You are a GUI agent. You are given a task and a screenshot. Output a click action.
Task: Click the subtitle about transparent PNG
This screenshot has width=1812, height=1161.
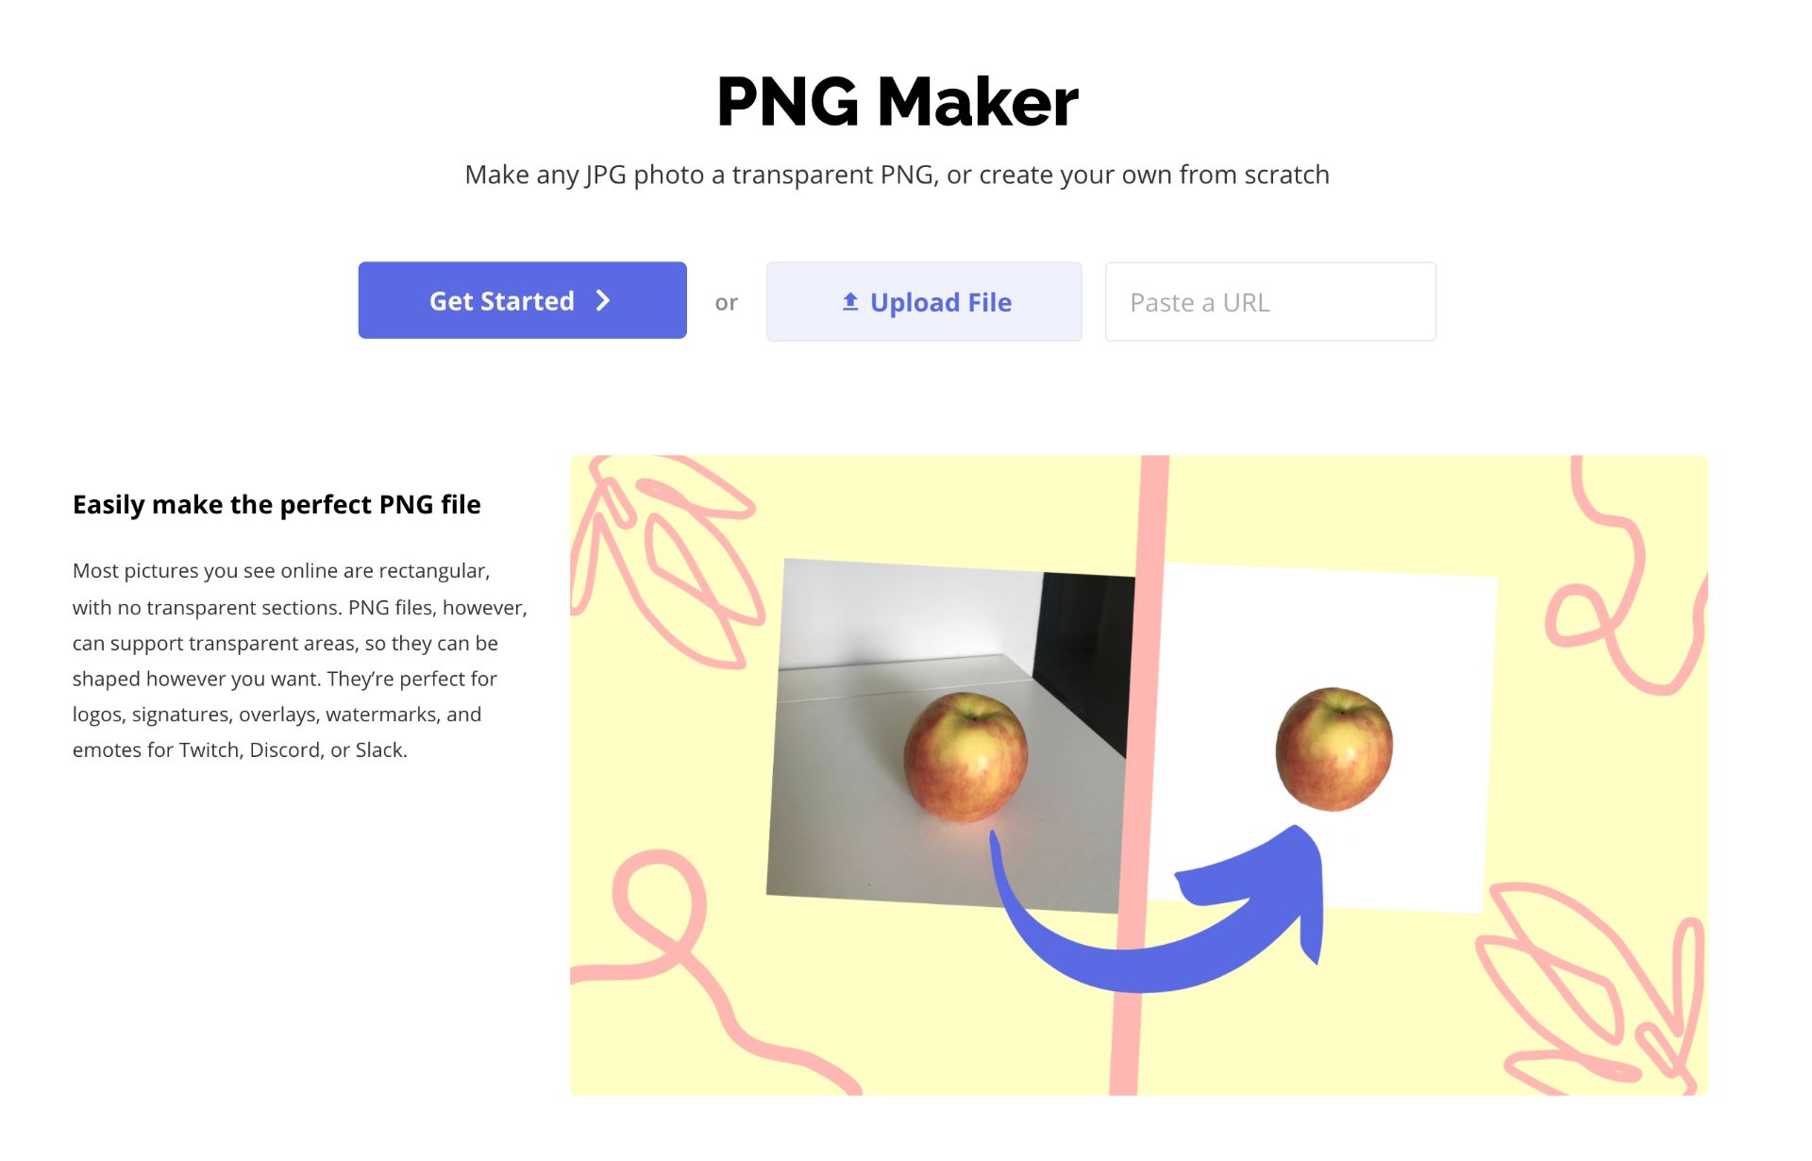click(x=897, y=175)
